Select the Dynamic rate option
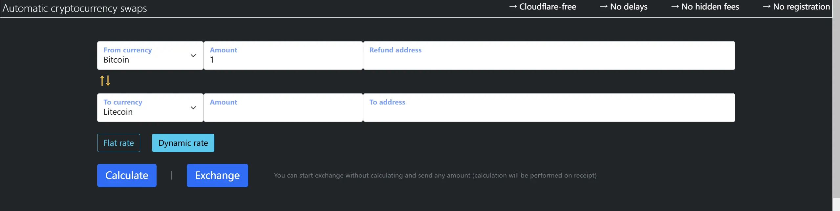840x211 pixels. coord(183,143)
